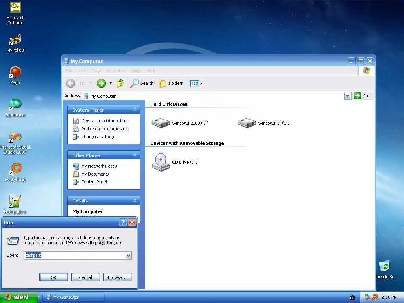
Task: Click the system tray clock
Action: [389, 297]
